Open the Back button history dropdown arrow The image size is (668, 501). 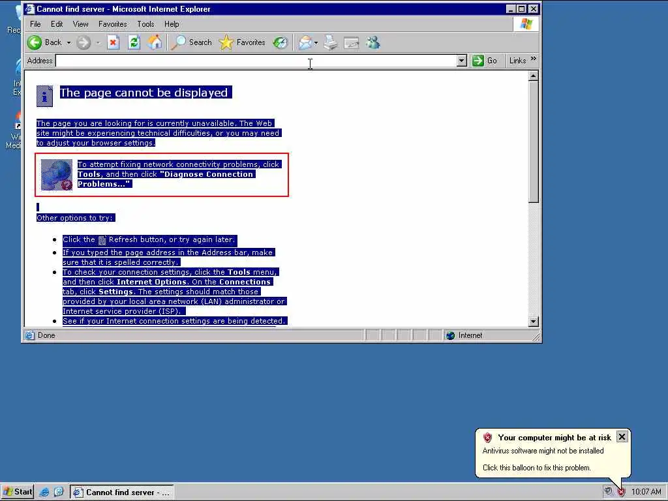[x=68, y=42]
